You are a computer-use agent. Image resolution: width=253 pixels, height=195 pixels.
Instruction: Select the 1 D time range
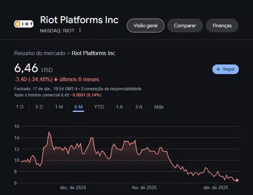20,107
